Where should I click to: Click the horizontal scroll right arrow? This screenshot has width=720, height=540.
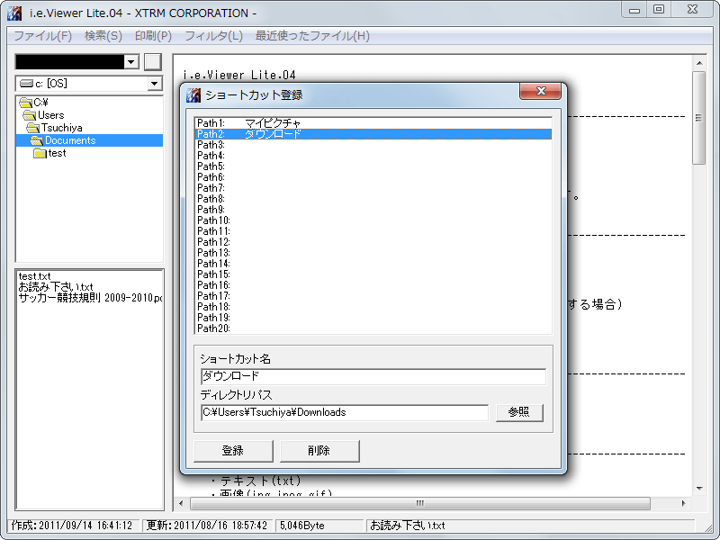coord(684,503)
